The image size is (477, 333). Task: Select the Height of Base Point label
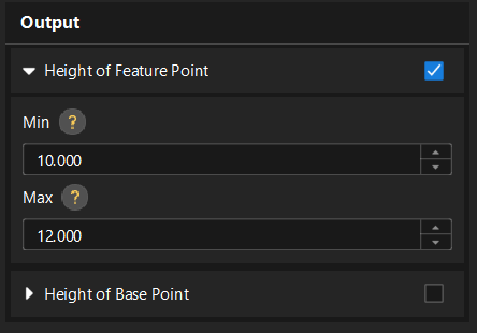(117, 294)
